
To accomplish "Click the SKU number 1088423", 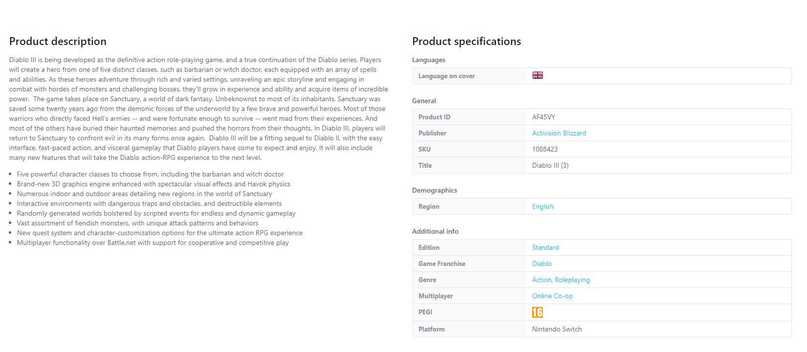I will tap(545, 149).
